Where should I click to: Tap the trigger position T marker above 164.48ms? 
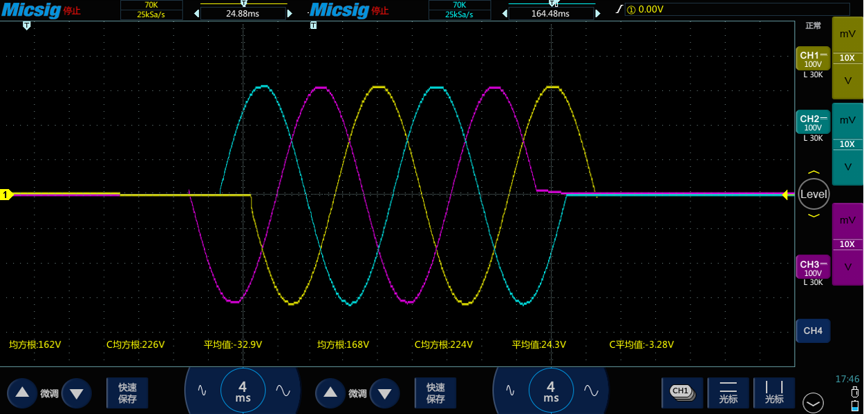(552, 3)
